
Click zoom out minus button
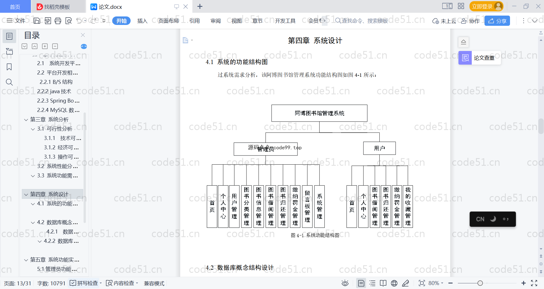450,283
